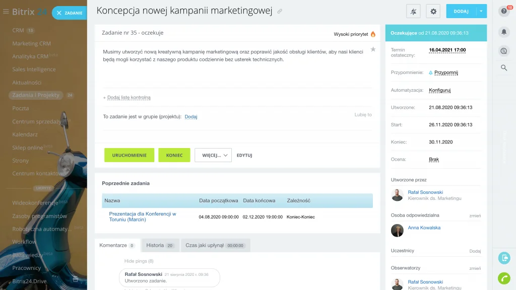Open the chat messages icon
Screen dimensions: 516x290
[x=504, y=50]
